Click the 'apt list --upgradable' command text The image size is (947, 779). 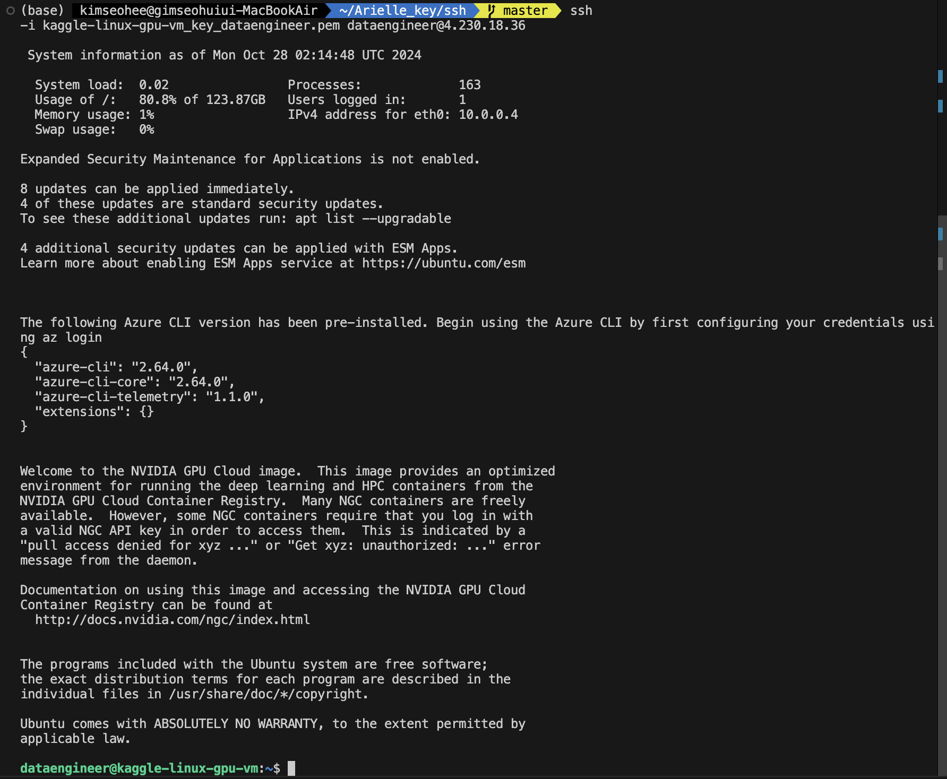[373, 219]
